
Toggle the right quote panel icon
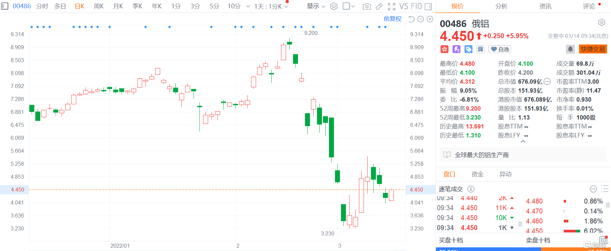click(x=428, y=6)
